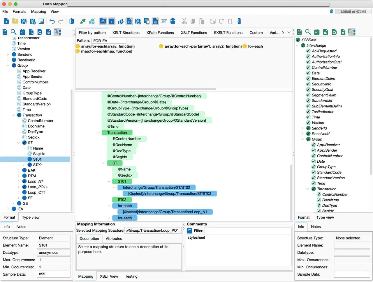Collapse the Group node in source tree
Screen dimensions: 373x282
tap(8, 65)
